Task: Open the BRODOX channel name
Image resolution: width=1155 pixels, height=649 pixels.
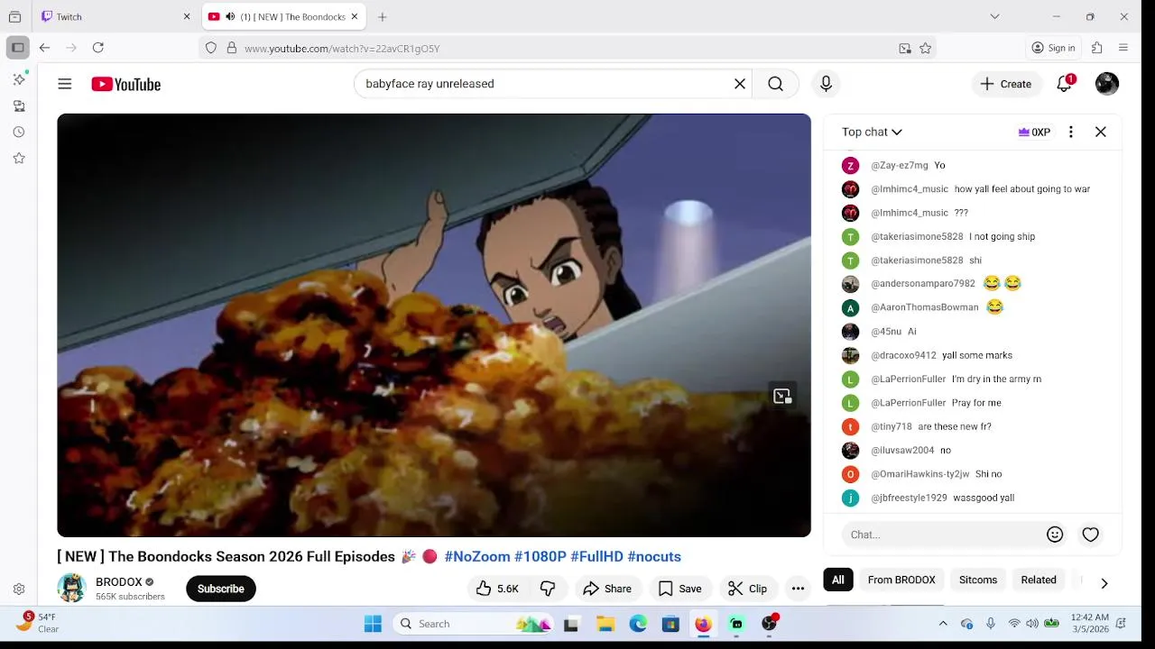Action: coord(119,582)
